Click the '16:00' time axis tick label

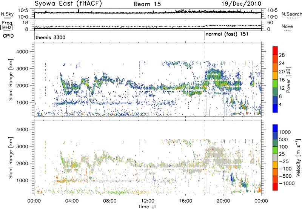click(x=185, y=201)
